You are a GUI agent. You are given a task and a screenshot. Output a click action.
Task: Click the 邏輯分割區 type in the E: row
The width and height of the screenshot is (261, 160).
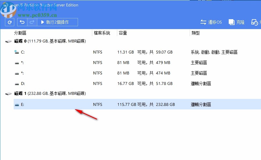click(x=201, y=104)
